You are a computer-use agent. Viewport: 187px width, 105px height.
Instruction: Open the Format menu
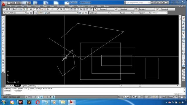tap(37, 6)
